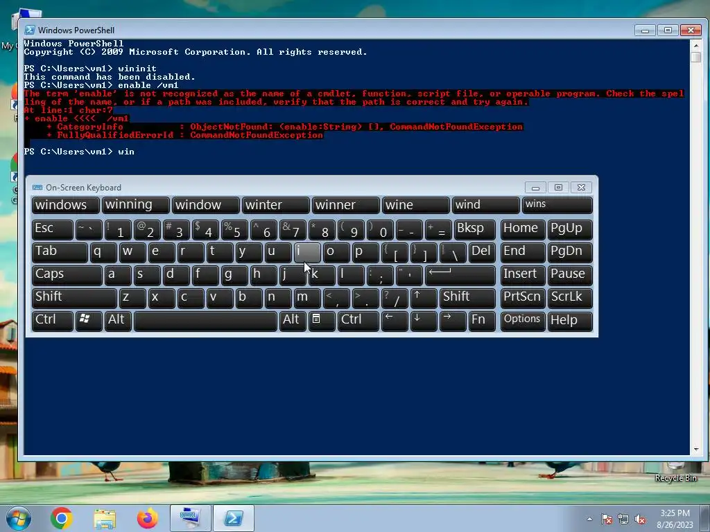Image resolution: width=710 pixels, height=532 pixels.
Task: Open the clock showing 3:25 PM
Action: tap(675, 519)
